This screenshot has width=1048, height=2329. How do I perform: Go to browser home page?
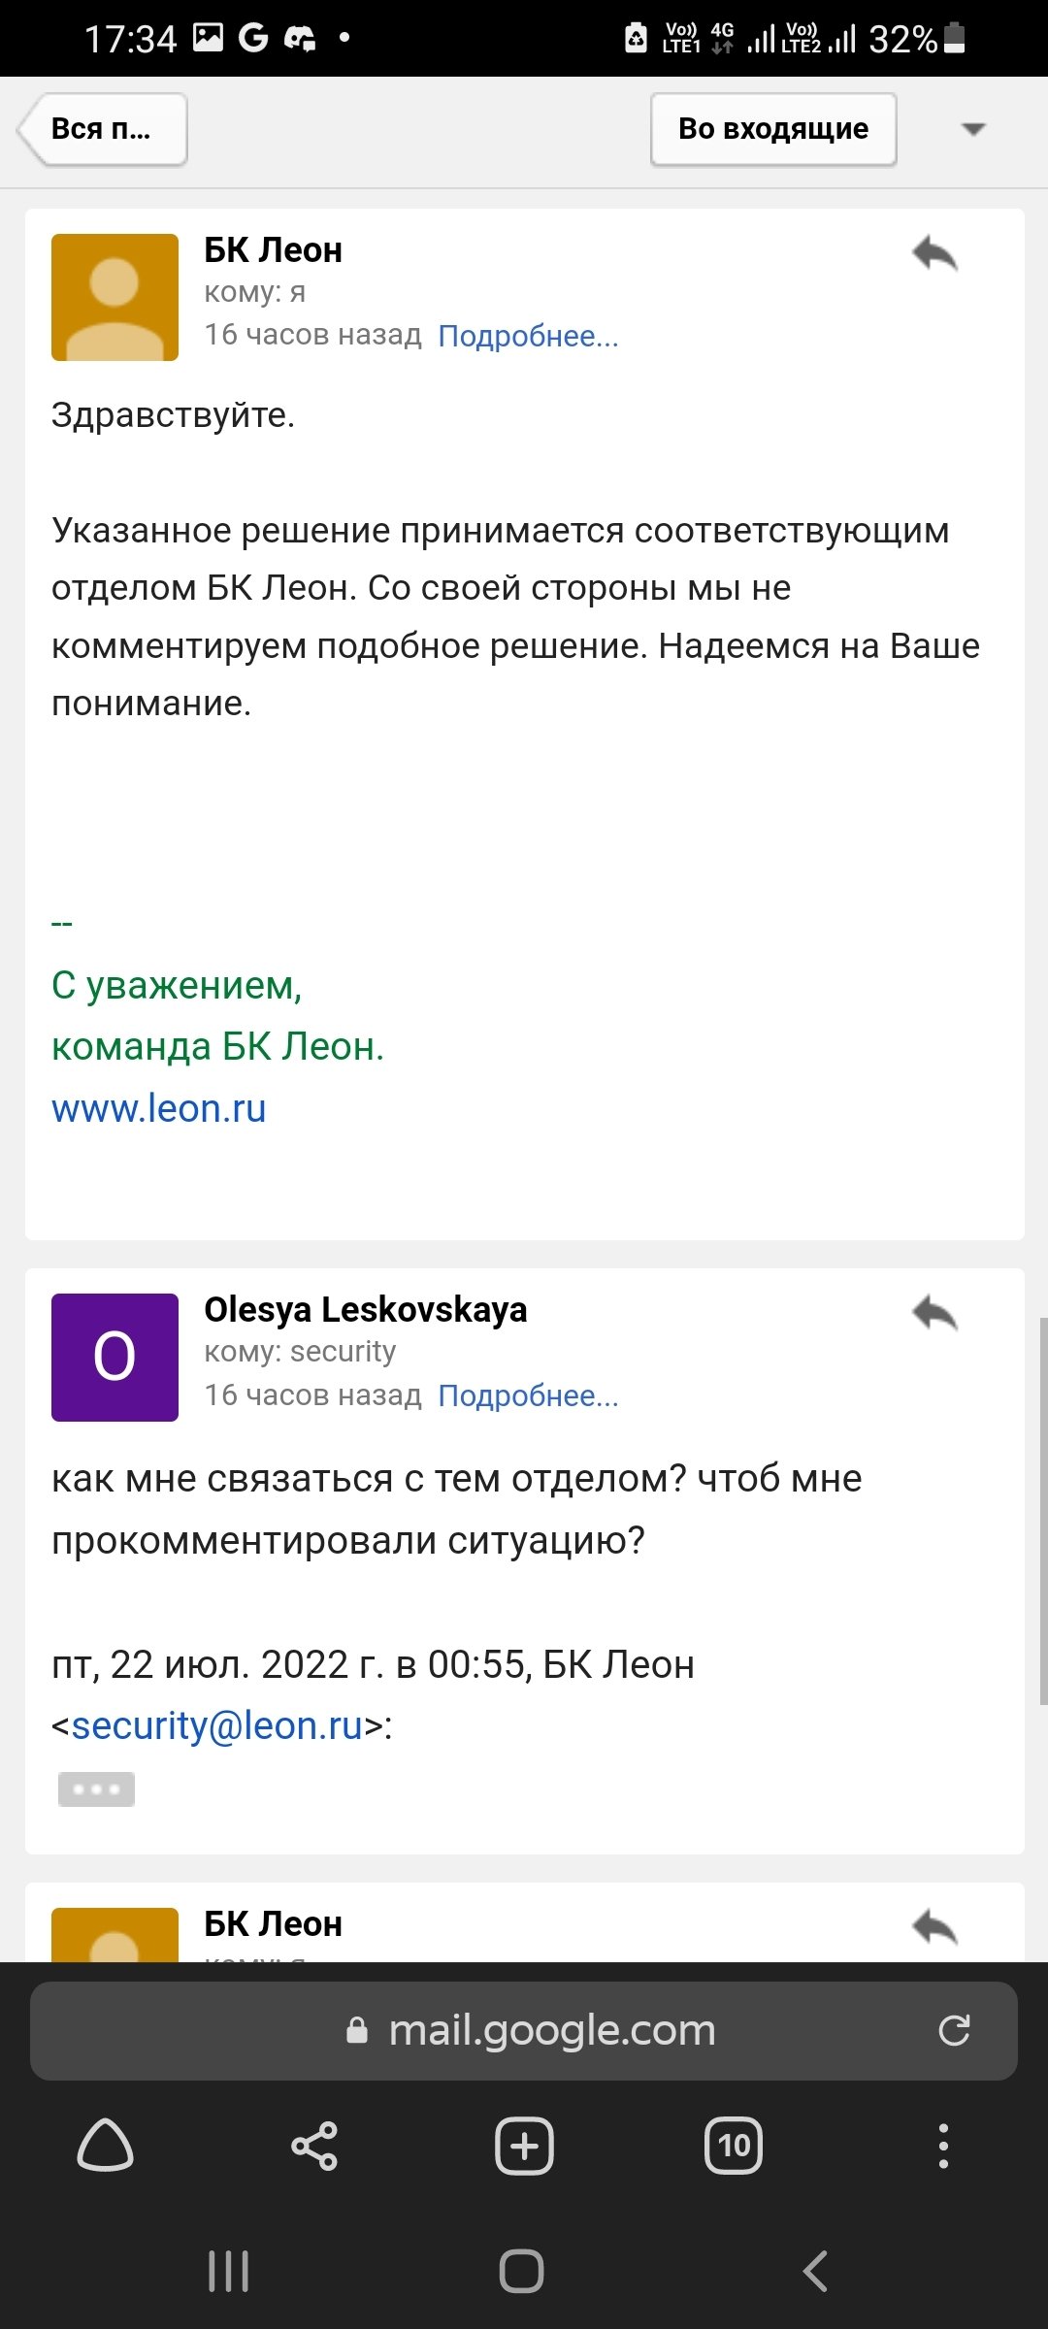(x=105, y=2145)
